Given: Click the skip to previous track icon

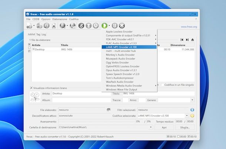Looking at the screenshot, I should [x=182, y=40].
